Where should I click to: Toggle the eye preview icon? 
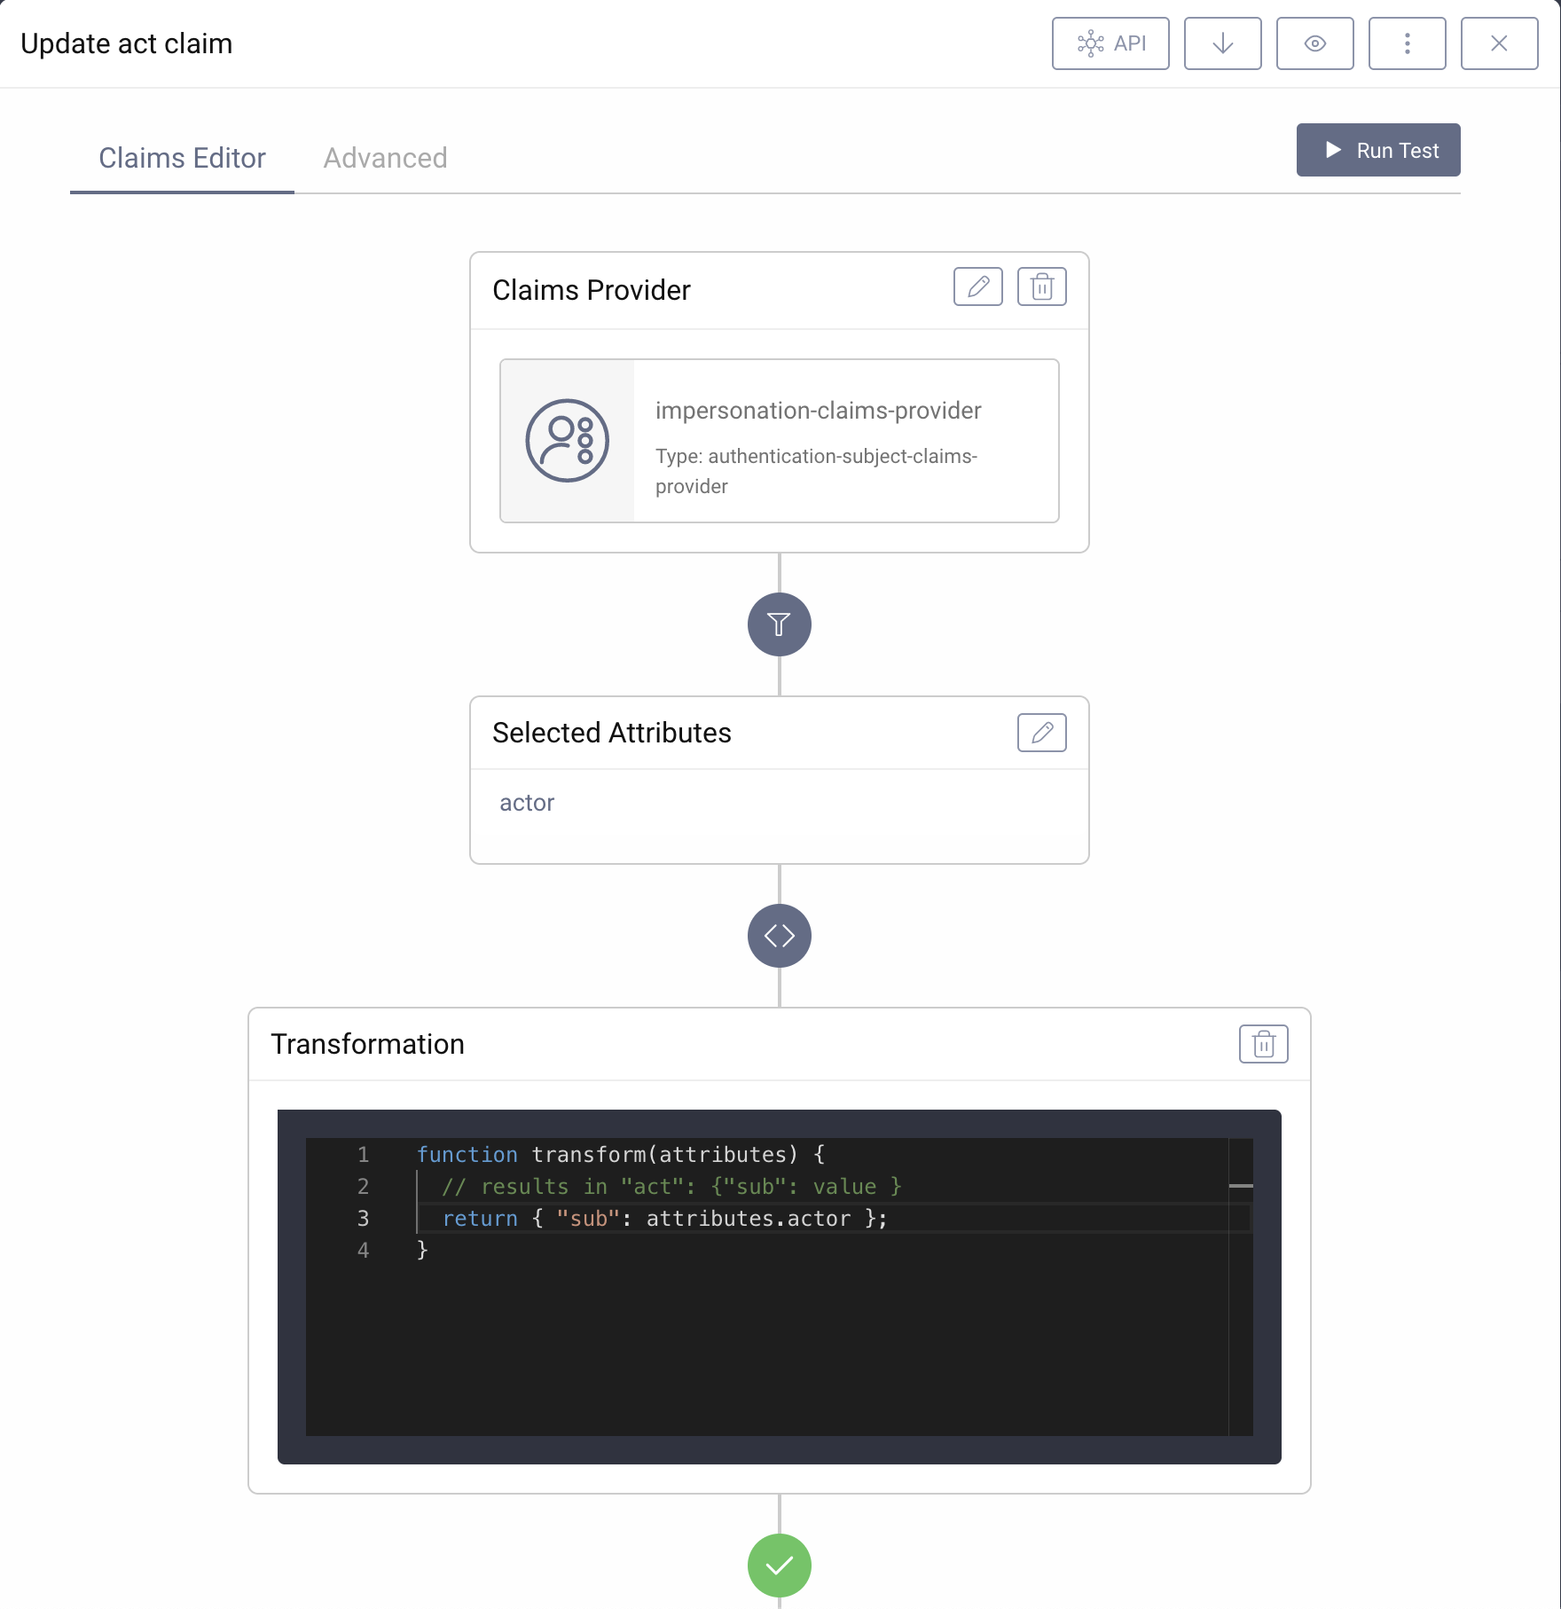tap(1314, 43)
